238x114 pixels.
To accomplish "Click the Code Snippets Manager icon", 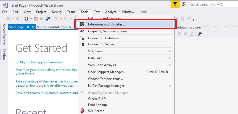I will point(82,72).
